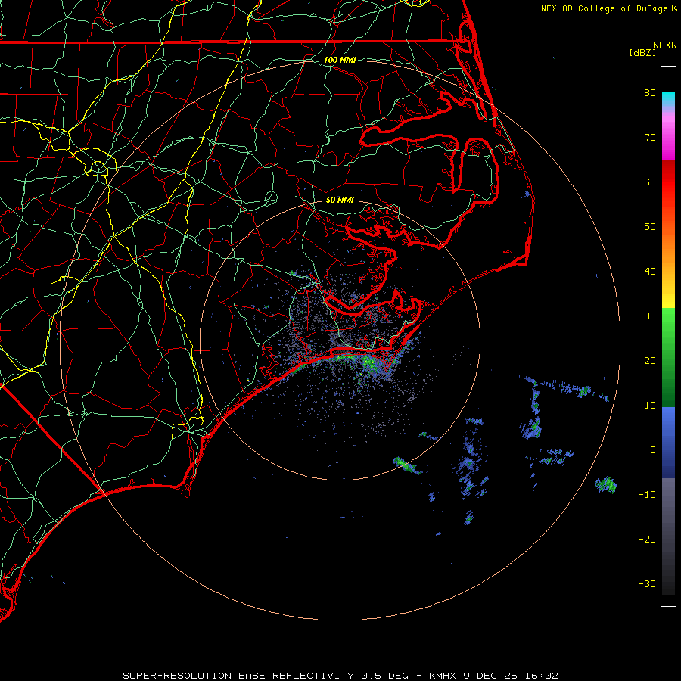Click the 50 dBZ scale label
This screenshot has width=681, height=681.
[650, 227]
